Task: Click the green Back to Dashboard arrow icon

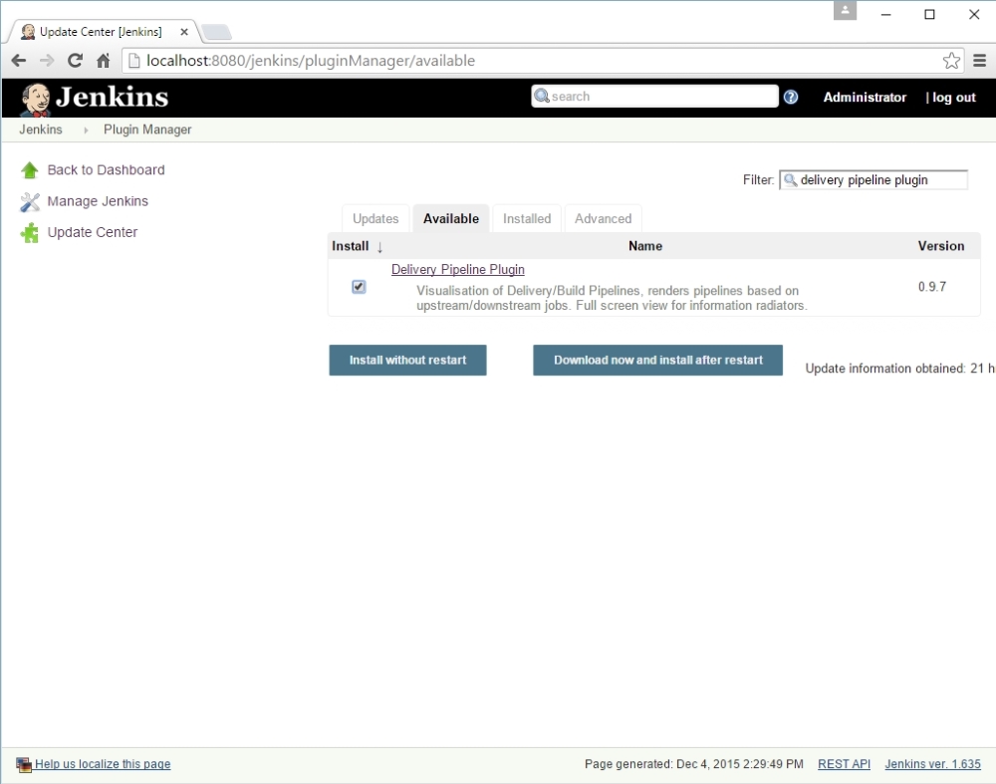Action: 29,170
